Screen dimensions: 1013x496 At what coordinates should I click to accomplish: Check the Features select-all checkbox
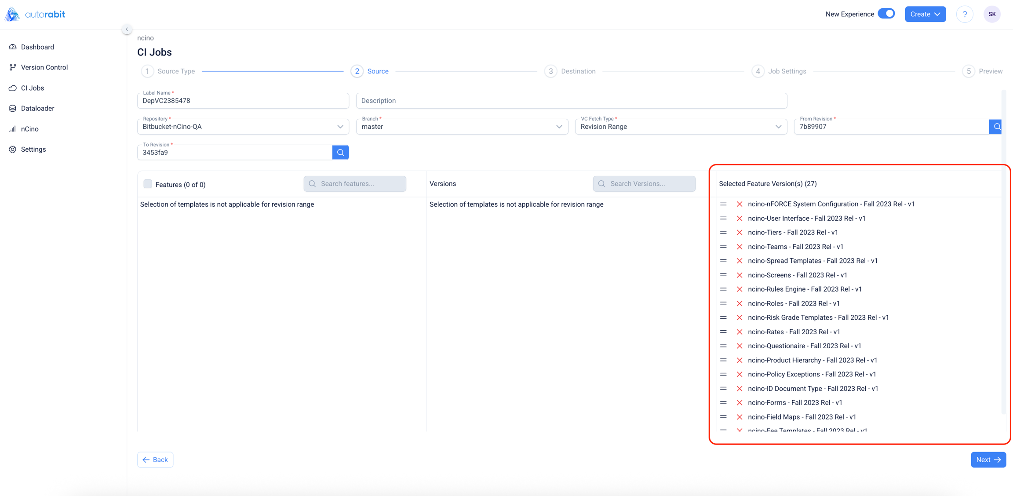148,184
